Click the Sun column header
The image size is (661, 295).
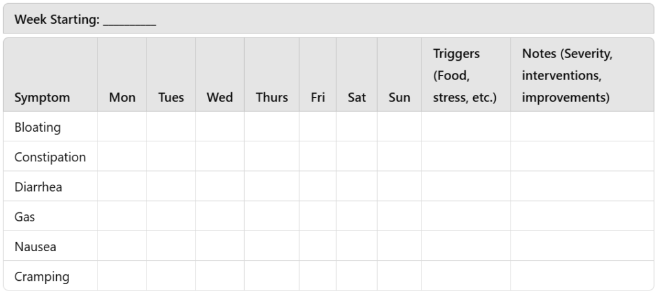pyautogui.click(x=400, y=97)
